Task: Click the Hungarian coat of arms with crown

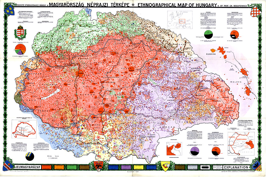Action: (20, 33)
